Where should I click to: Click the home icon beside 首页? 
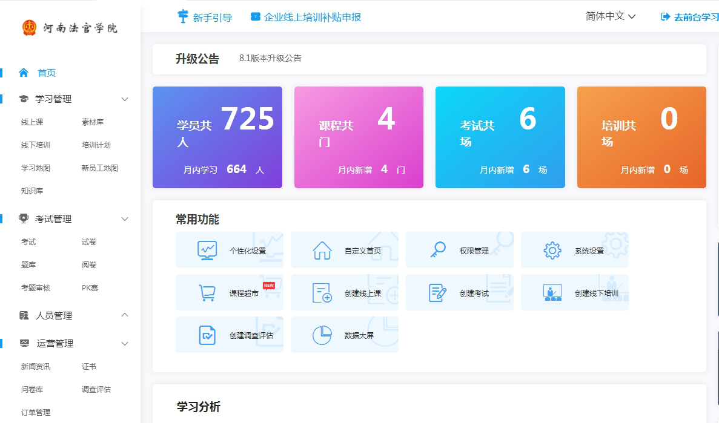(24, 73)
